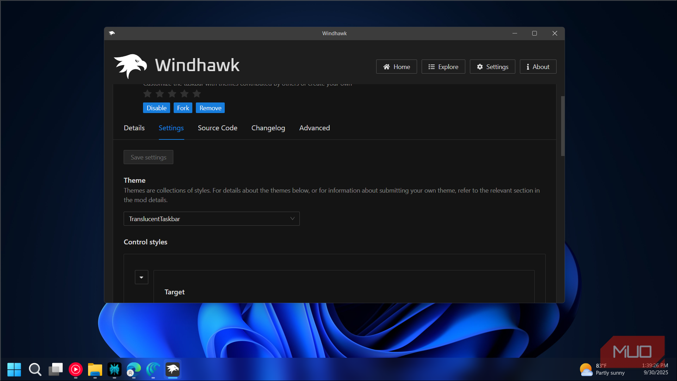Viewport: 677px width, 381px height.
Task: Click the Windhawk hawk logo
Action: click(x=130, y=66)
